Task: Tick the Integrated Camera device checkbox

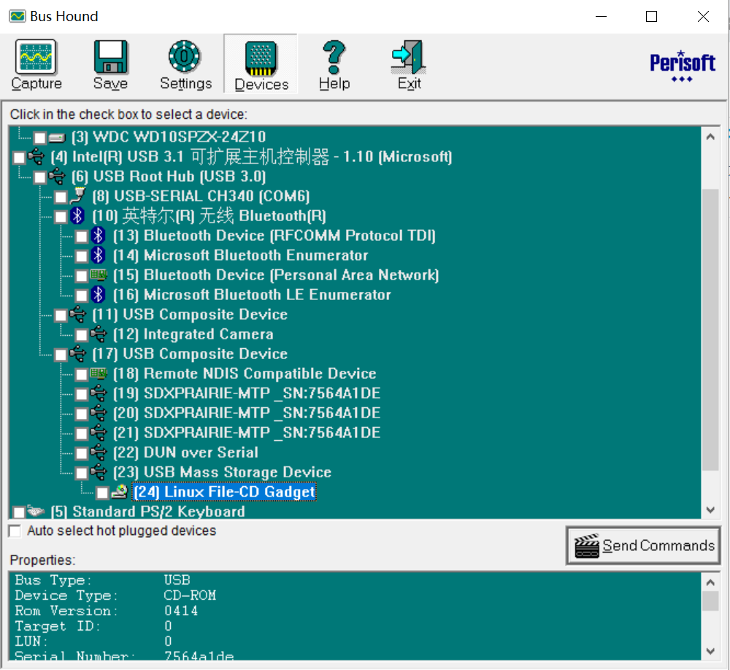Action: point(82,335)
